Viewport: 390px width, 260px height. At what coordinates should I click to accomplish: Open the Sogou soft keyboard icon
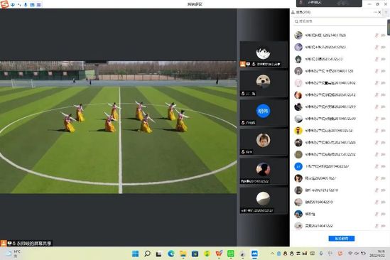click(32, 5)
